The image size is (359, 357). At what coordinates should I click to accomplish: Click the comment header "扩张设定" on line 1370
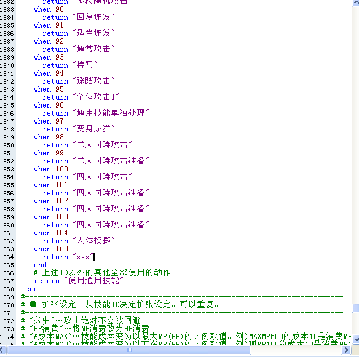(59, 305)
